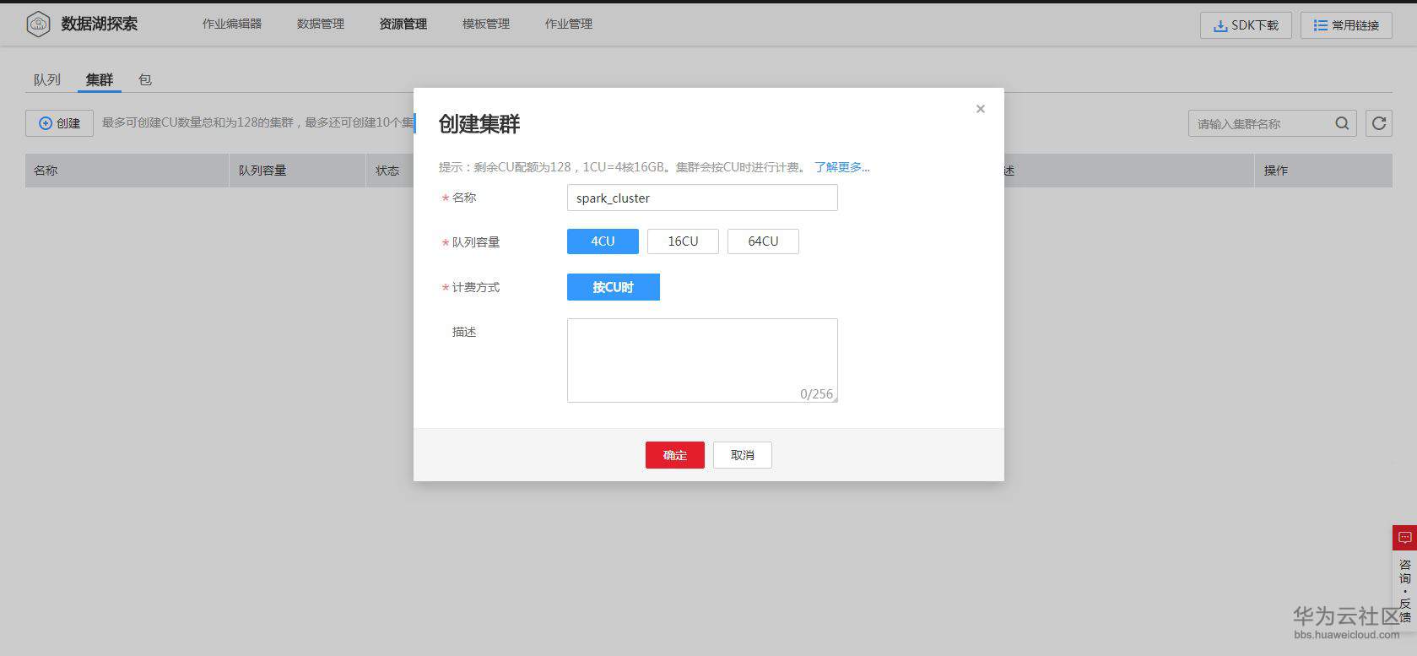Open the 作业编辑器 menu
The height and width of the screenshot is (656, 1417).
click(x=232, y=24)
